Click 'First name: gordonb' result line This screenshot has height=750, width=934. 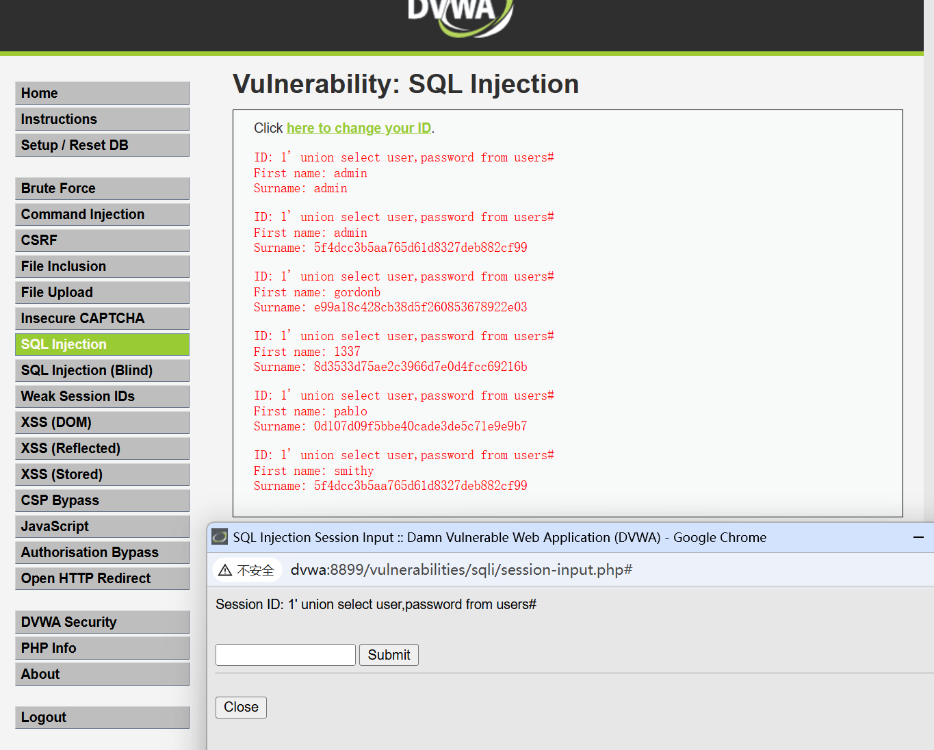click(317, 292)
